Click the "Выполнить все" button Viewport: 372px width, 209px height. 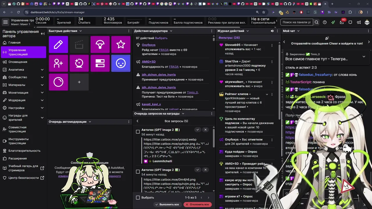167,204
